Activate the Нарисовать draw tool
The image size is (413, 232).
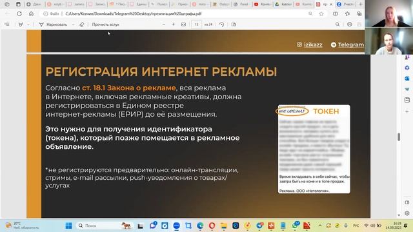point(53,24)
